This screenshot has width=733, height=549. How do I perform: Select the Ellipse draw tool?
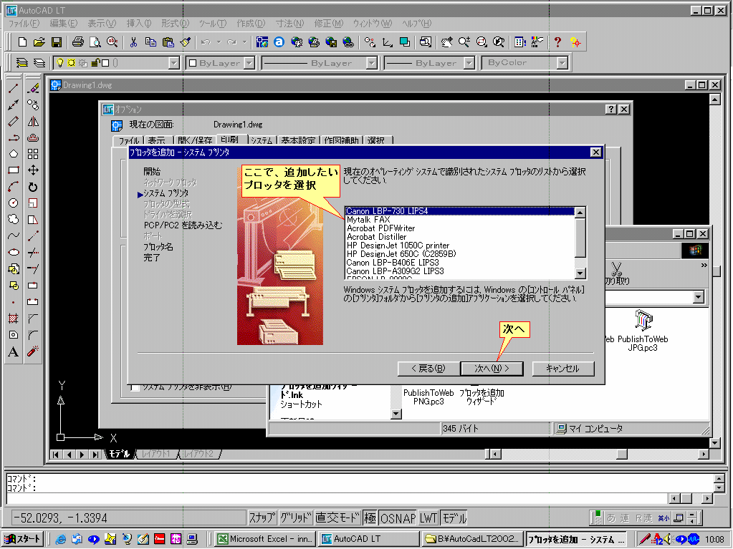click(x=14, y=252)
